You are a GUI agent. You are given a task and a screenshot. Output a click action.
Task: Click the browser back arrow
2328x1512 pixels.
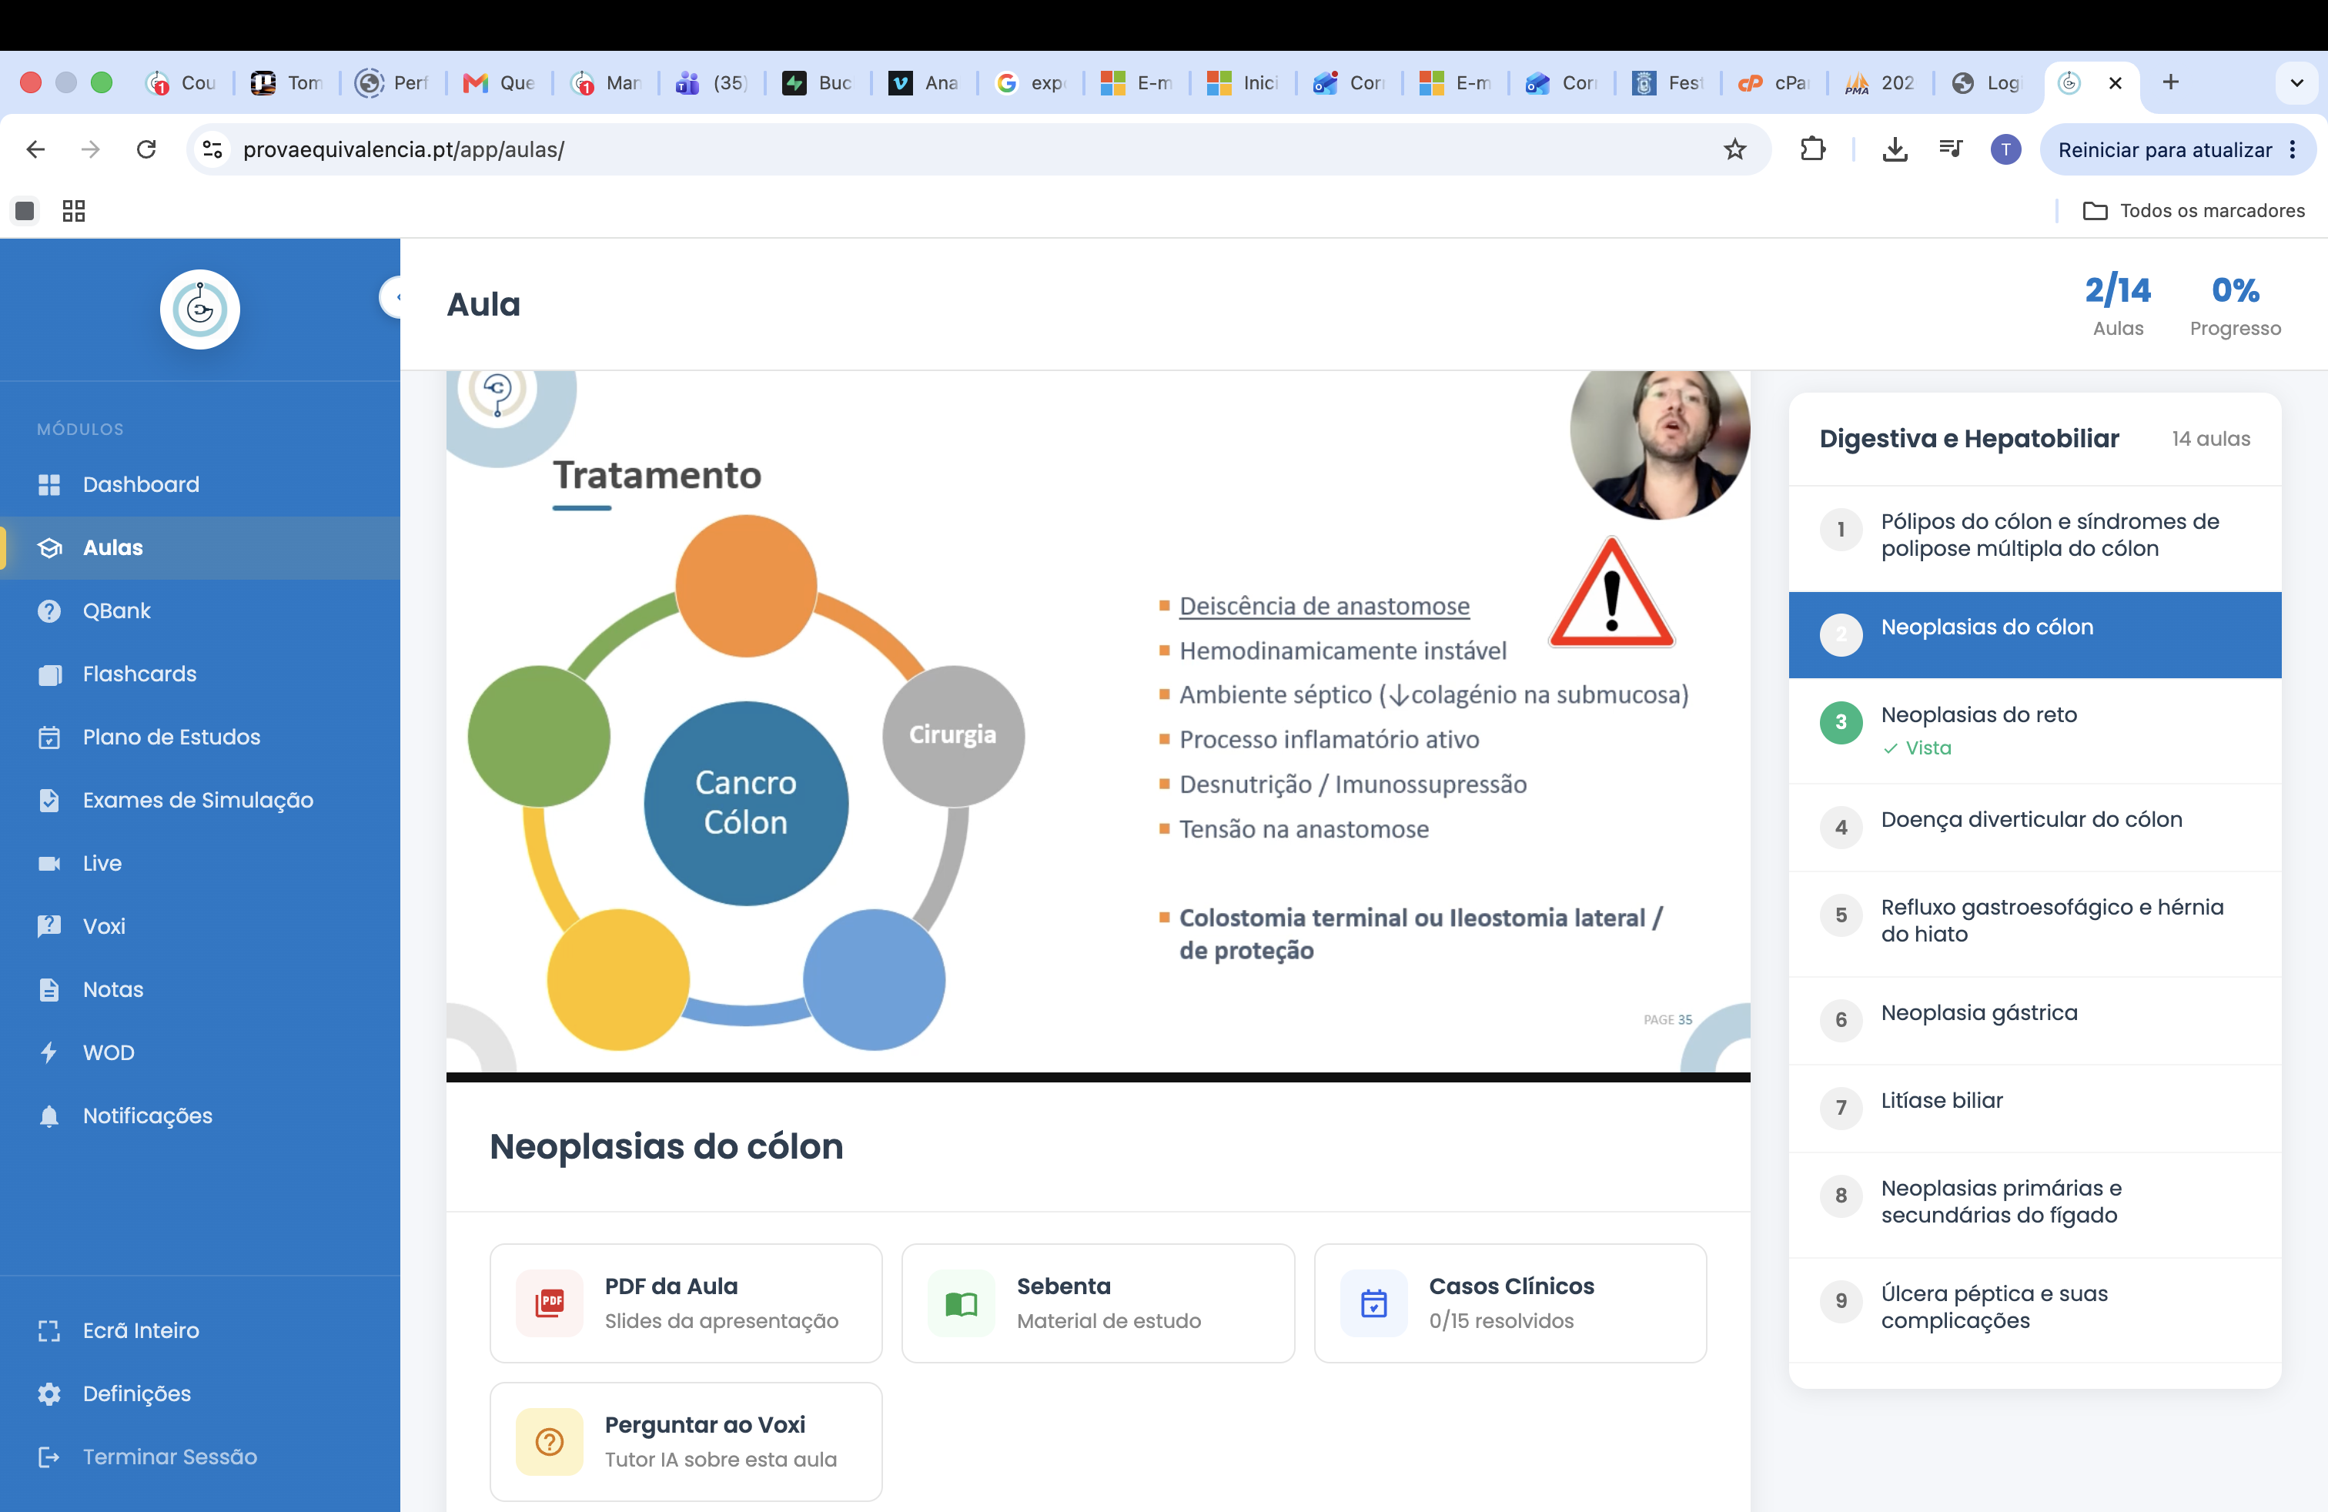point(36,149)
